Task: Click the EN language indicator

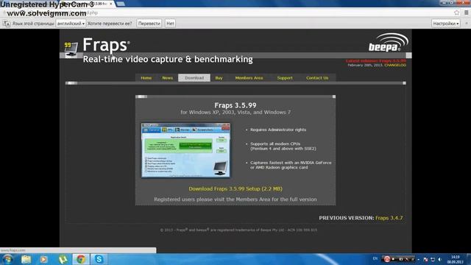Action: (x=375, y=258)
